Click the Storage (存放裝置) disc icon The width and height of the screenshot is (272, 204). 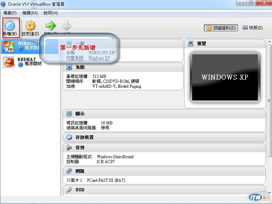click(69, 137)
